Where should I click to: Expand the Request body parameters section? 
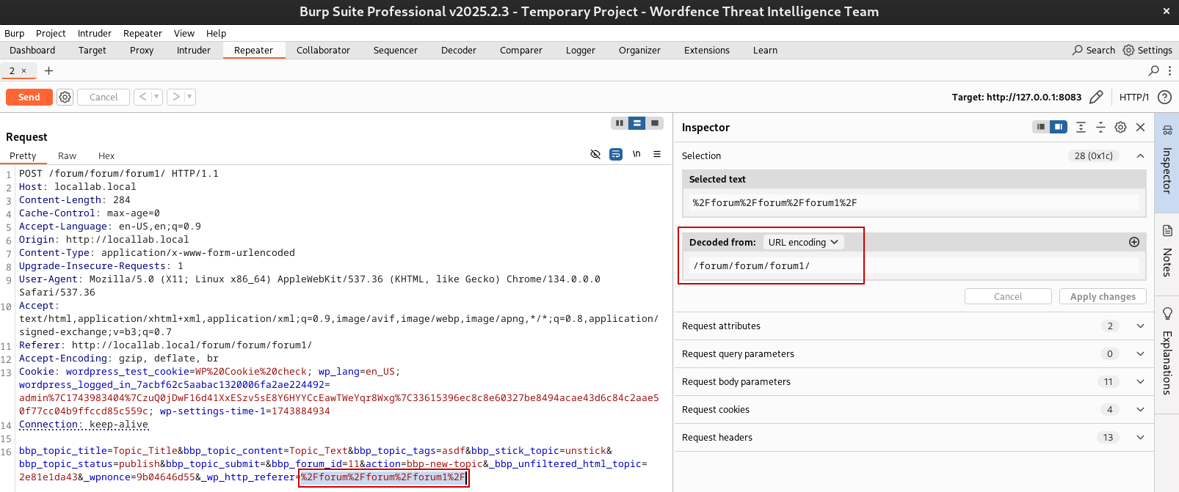[1140, 381]
